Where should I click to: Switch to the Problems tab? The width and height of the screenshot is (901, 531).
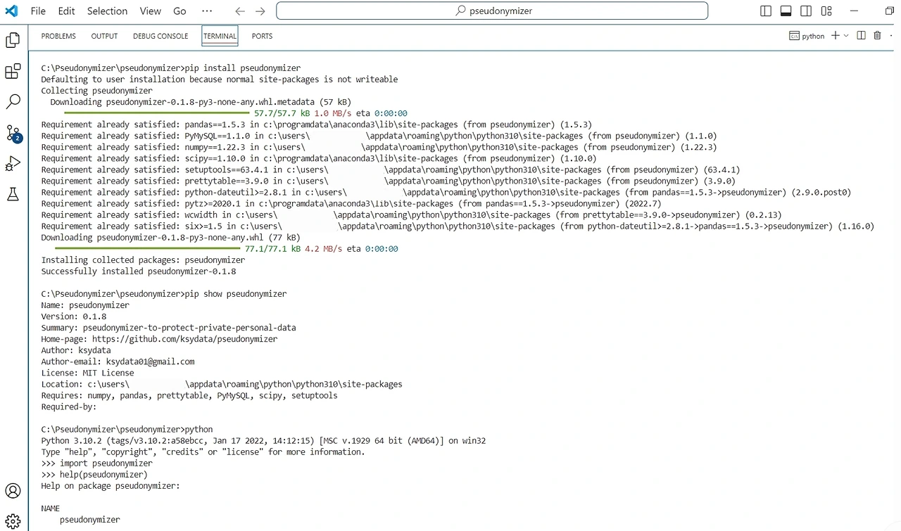[58, 36]
